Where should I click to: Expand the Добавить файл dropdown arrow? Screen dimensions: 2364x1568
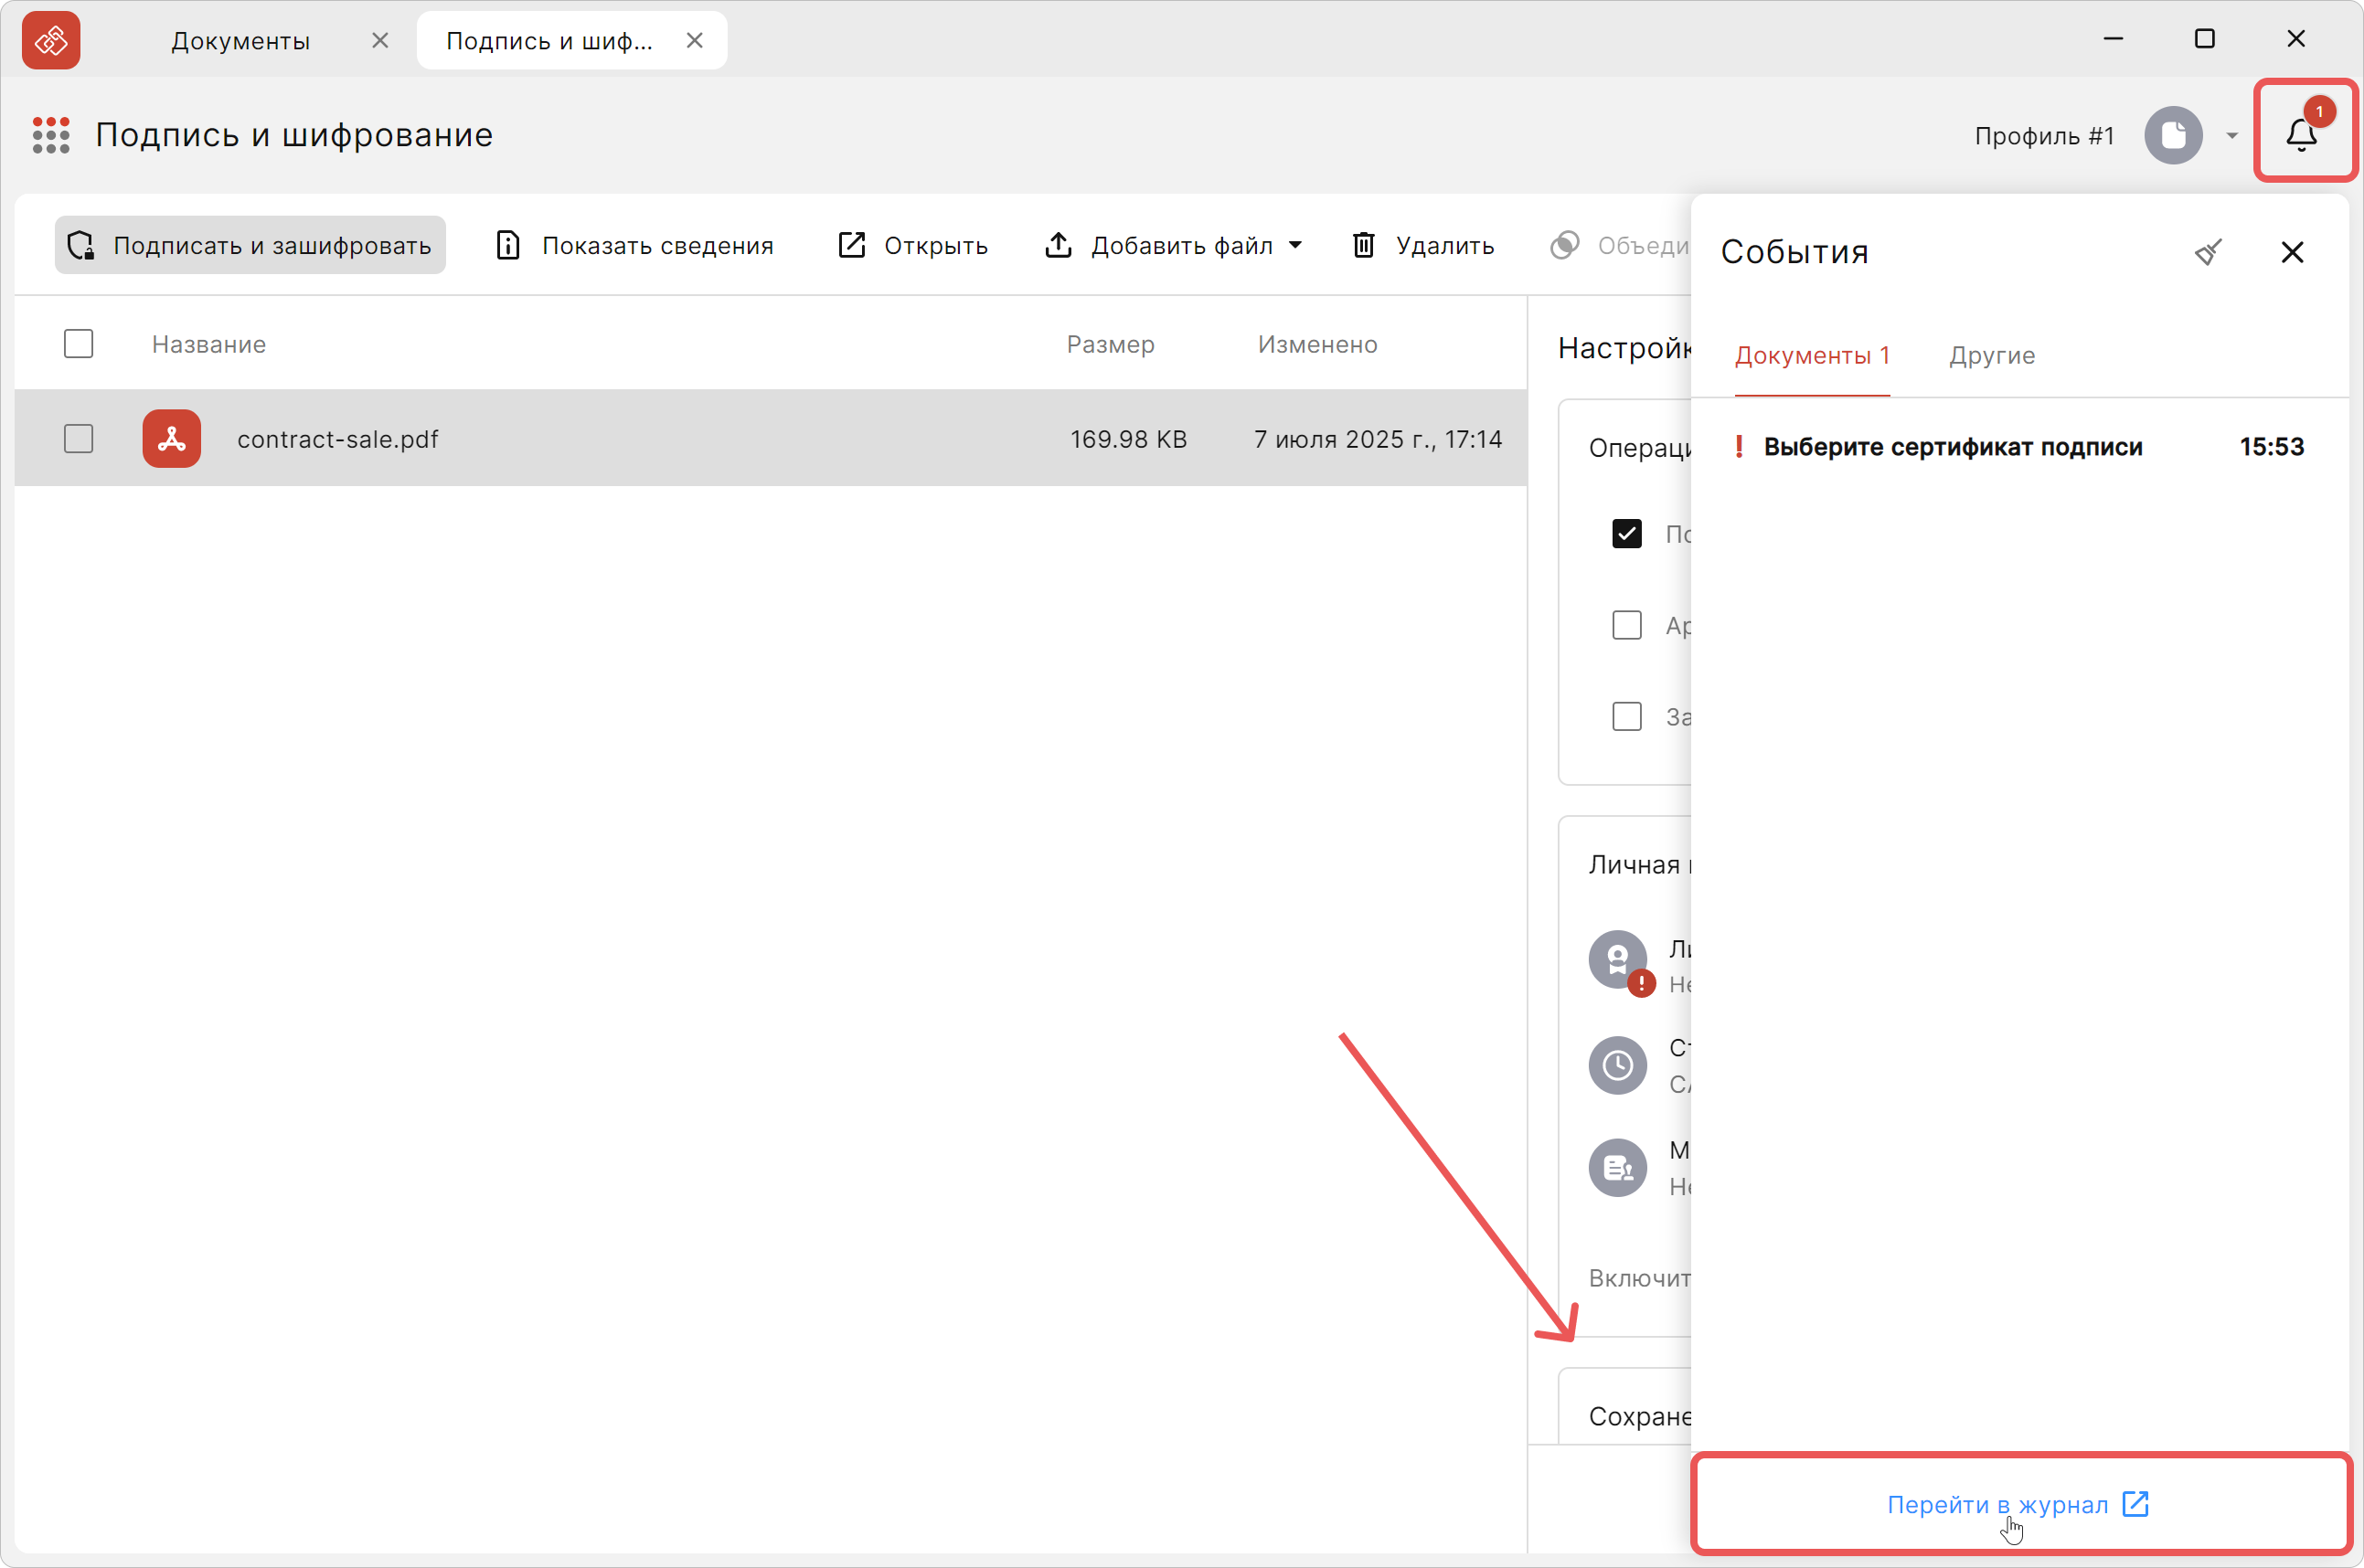click(1295, 245)
